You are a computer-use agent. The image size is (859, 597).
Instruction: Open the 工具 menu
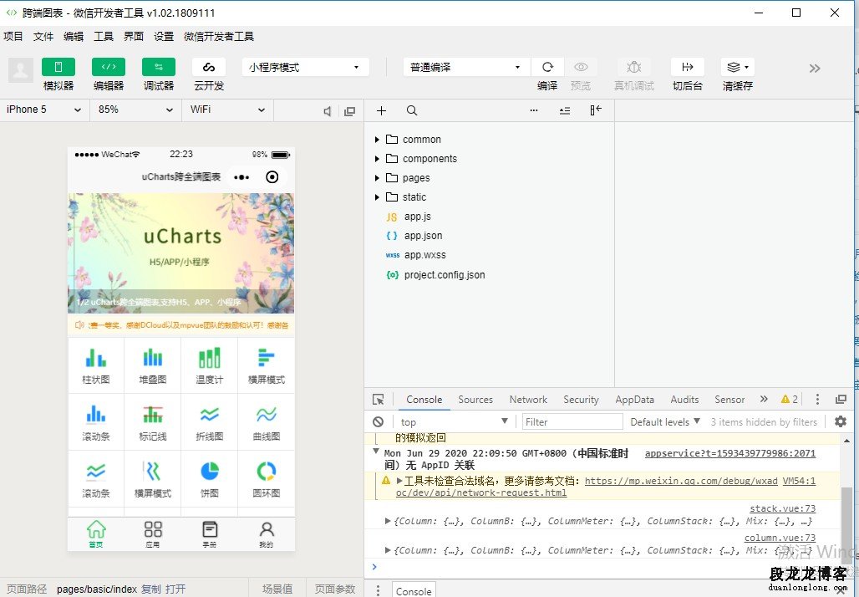(104, 37)
